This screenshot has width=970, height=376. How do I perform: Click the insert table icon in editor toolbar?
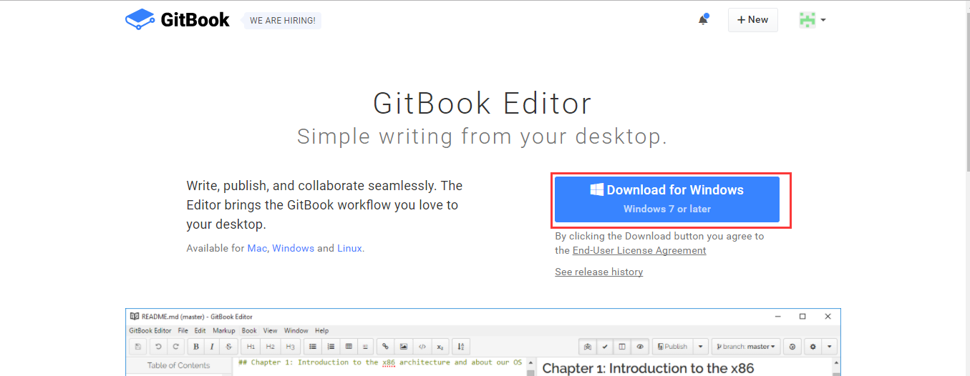tap(349, 347)
